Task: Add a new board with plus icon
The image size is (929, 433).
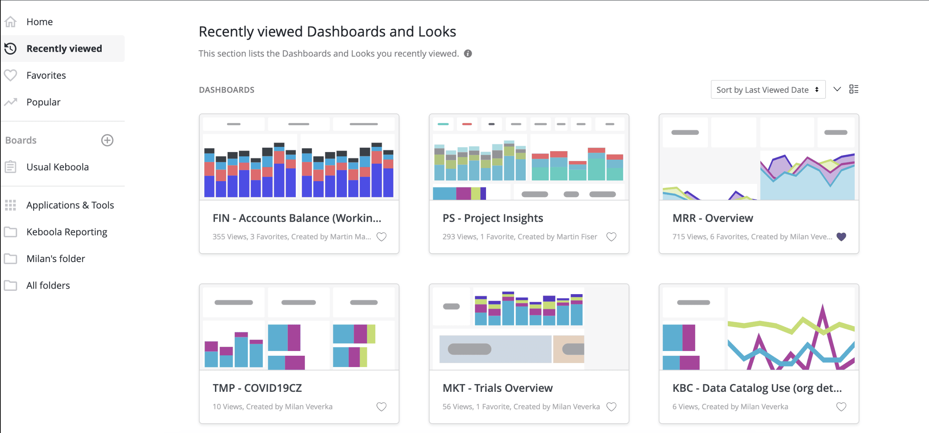Action: click(x=107, y=140)
